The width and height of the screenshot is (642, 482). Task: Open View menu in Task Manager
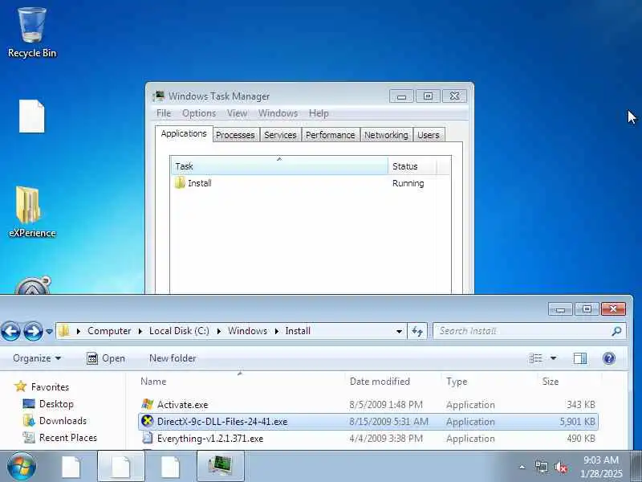point(237,113)
